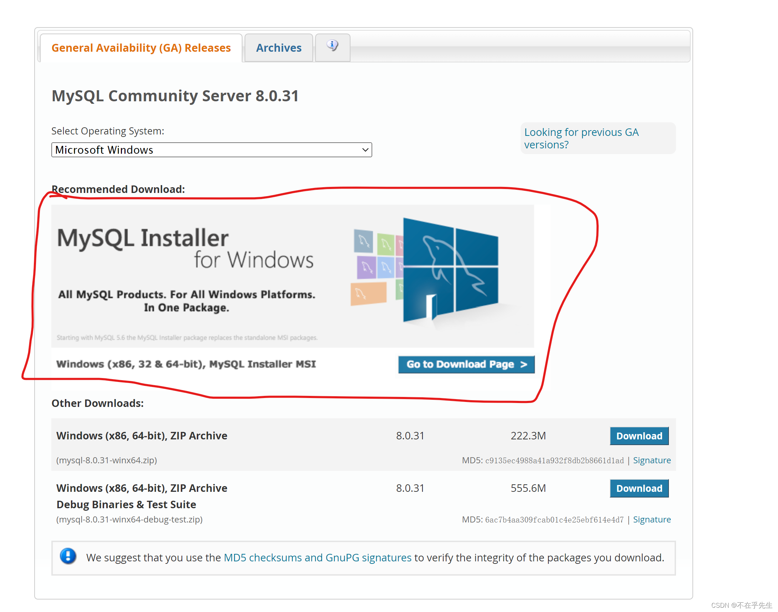Image resolution: width=778 pixels, height=612 pixels.
Task: Click the arrow icon on Go to Download Page
Action: (524, 364)
